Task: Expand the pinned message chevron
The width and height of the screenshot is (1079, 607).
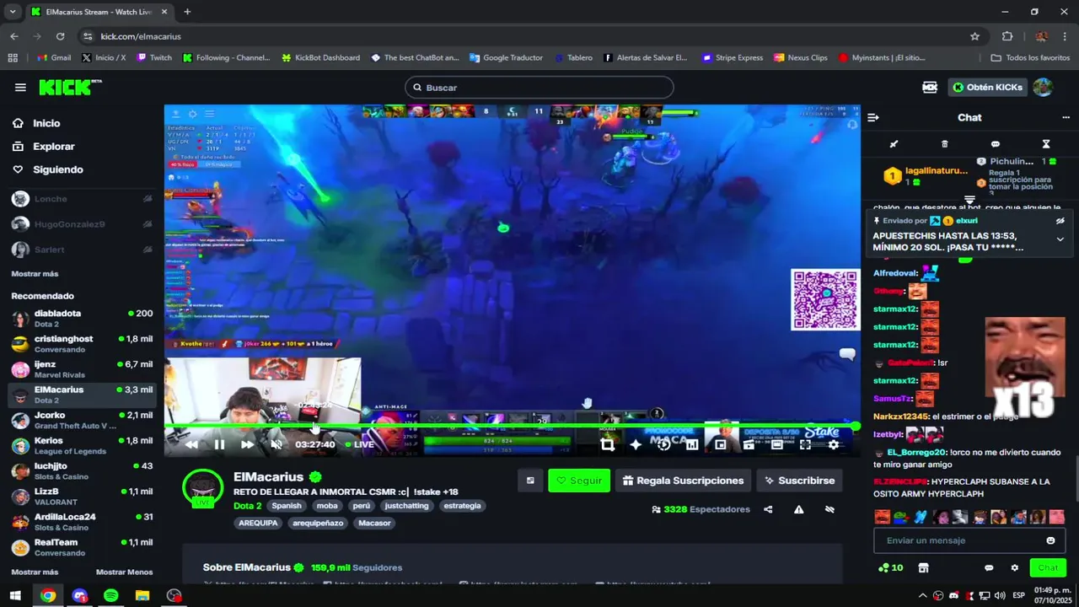Action: pyautogui.click(x=1060, y=239)
